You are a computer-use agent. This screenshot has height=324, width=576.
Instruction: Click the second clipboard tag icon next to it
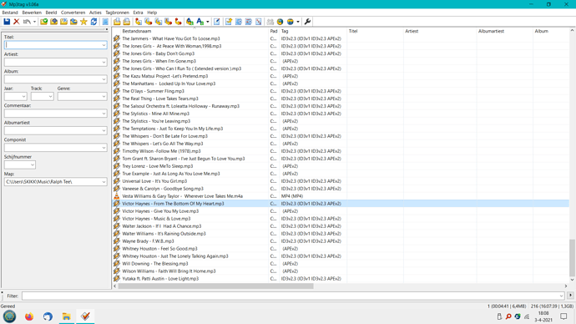point(127,22)
